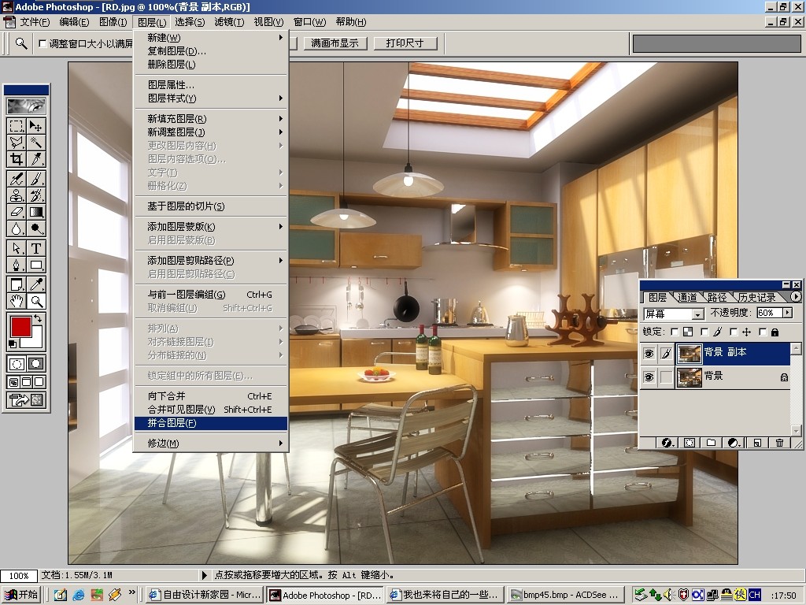The height and width of the screenshot is (605, 806).
Task: Open the new adjustment layer dropdown button
Action: 734,443
